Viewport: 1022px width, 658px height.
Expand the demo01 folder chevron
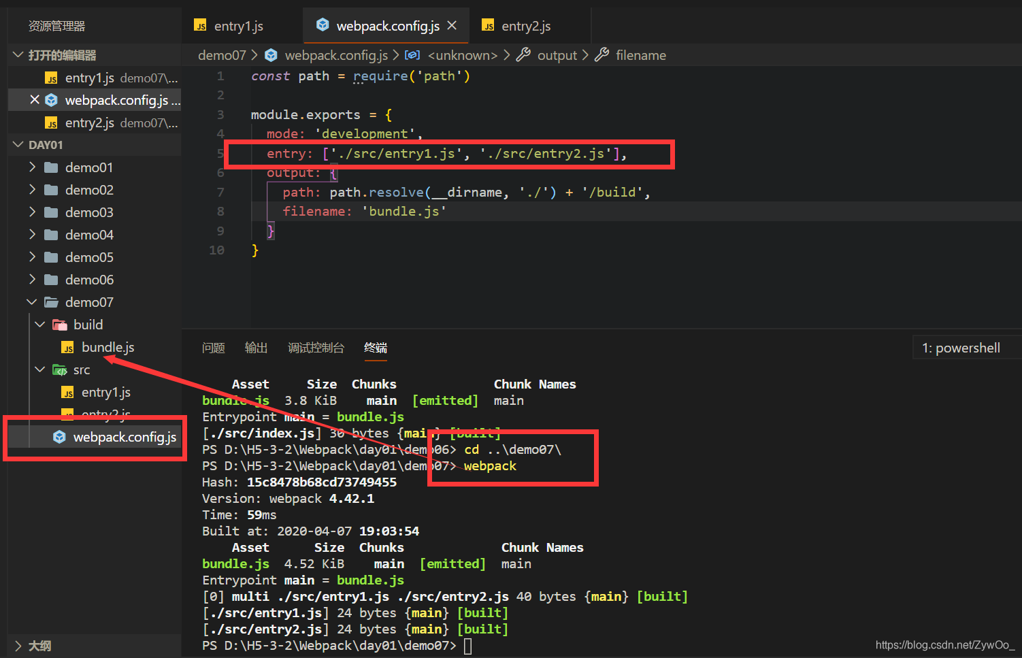32,167
